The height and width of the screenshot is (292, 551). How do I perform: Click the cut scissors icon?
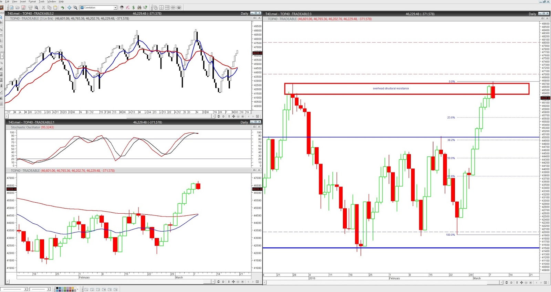[43, 8]
